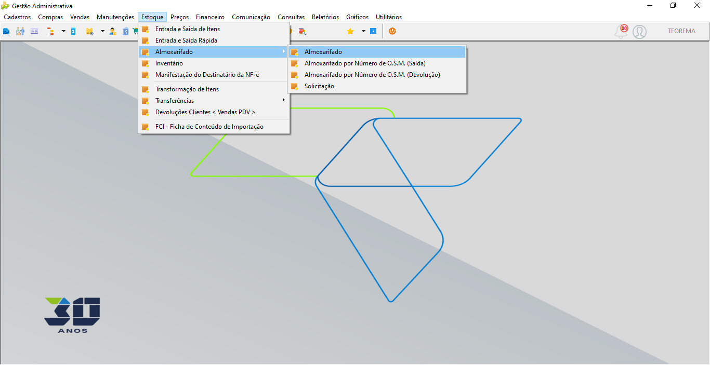Viewport: 710px width, 365px height.
Task: Click the calendar search toolbar icon
Action: (302, 31)
